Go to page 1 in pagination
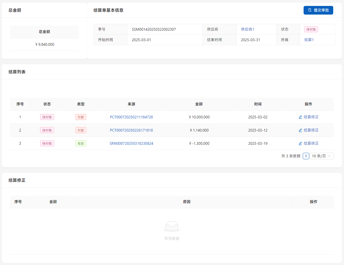 tap(306, 156)
